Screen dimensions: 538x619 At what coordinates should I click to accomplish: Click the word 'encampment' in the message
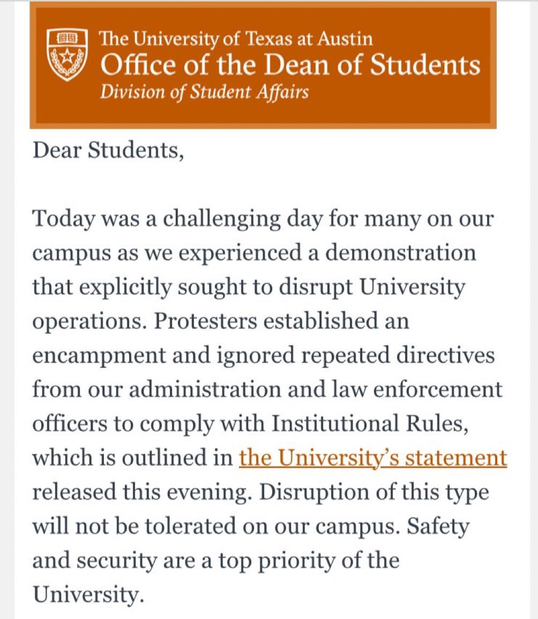(99, 356)
